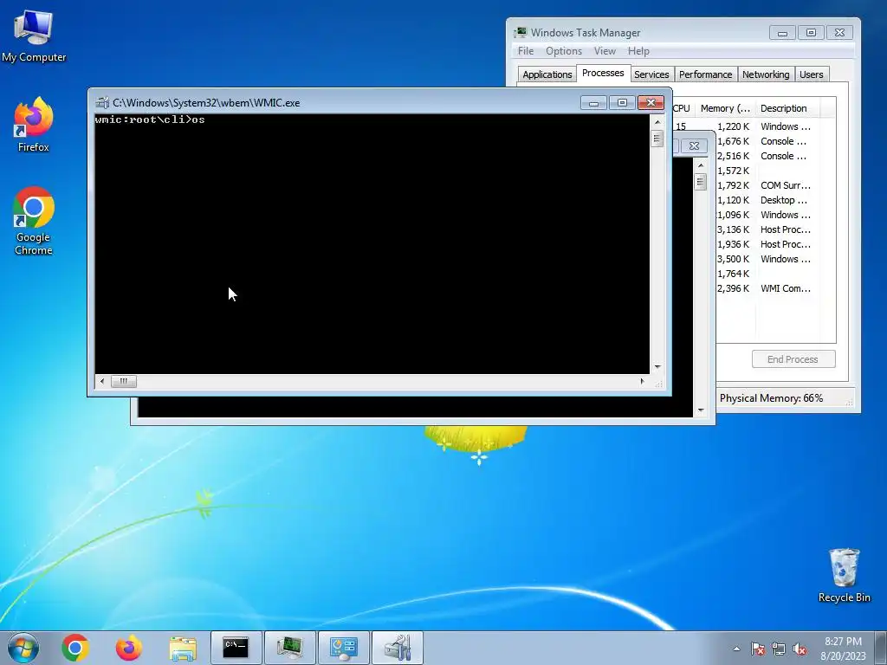Screen dimensions: 887x665
Task: Open the Firefox desktop shortcut
Action: (34, 125)
